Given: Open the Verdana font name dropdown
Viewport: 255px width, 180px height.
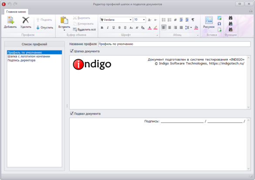Looking at the screenshot, I should coord(130,20).
